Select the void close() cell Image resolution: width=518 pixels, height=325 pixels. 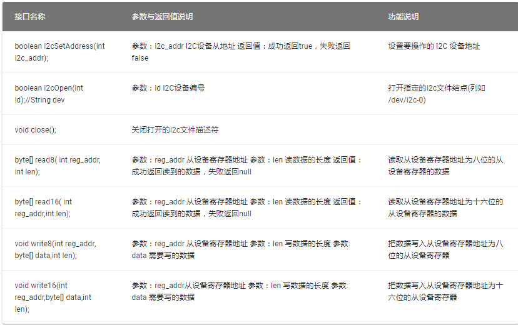35,130
